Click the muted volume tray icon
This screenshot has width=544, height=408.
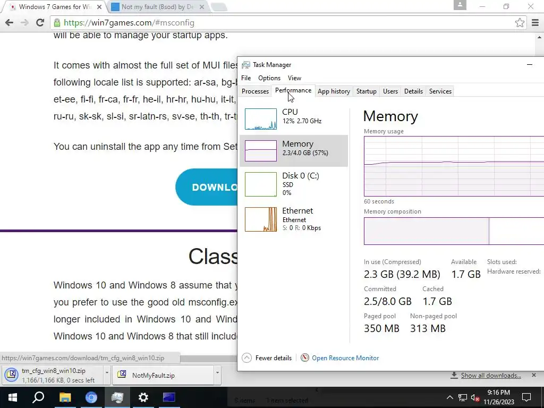coord(475,397)
